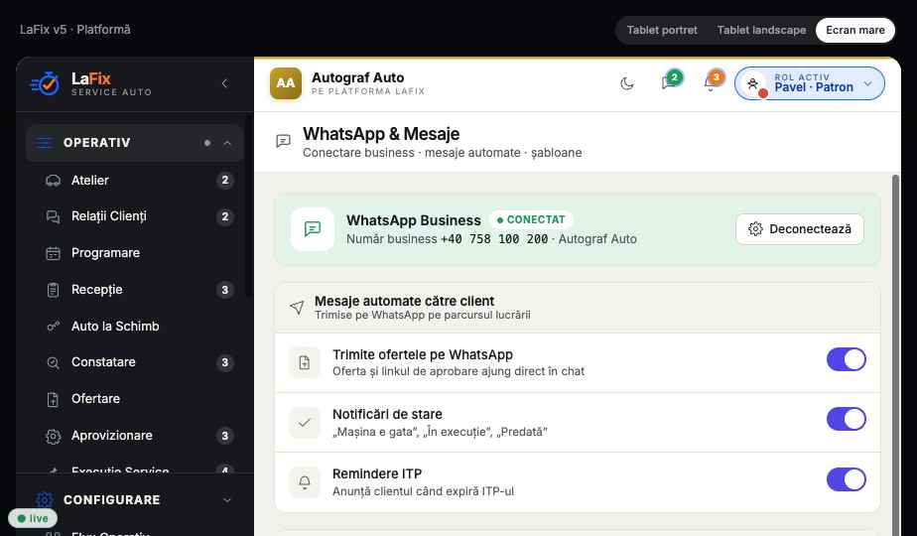This screenshot has width=917, height=536.
Task: Click Operativ section list icon
Action: click(45, 143)
